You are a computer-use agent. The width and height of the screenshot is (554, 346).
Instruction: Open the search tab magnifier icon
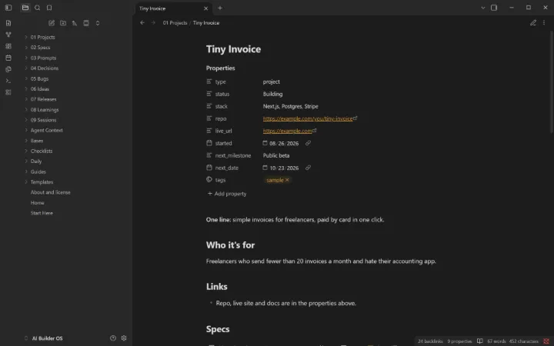tap(38, 8)
